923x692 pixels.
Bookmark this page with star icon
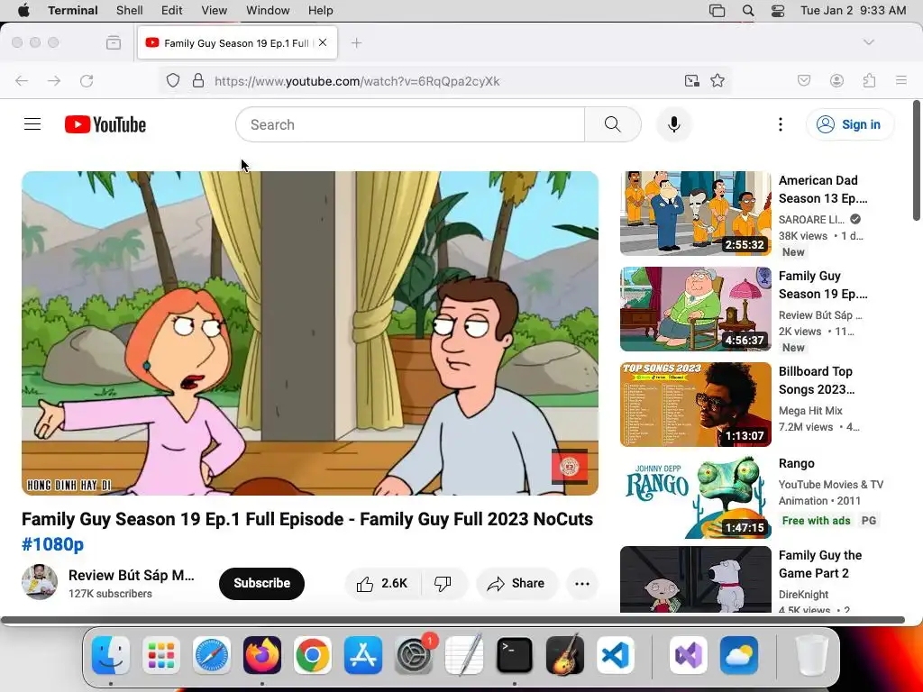point(717,80)
